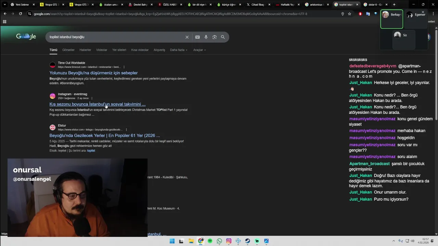The height and width of the screenshot is (246, 438).
Task: Select the Berkay participant thumbnail
Action: [392, 19]
